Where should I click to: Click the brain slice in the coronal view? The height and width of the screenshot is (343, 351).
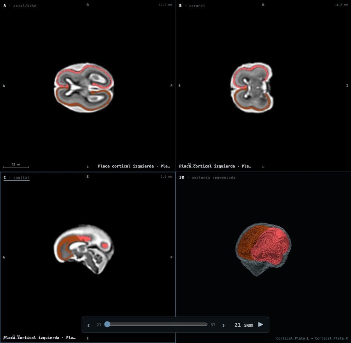pyautogui.click(x=252, y=87)
